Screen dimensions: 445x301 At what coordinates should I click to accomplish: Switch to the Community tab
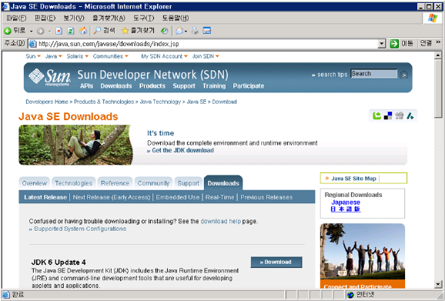[153, 183]
